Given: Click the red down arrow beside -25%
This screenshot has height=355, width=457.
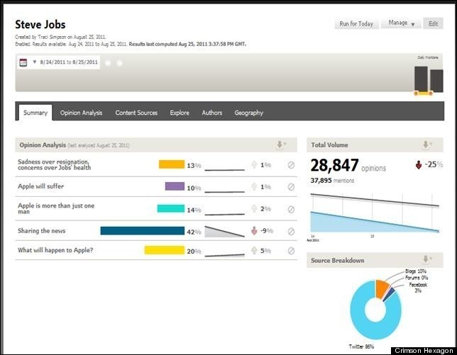Looking at the screenshot, I should tap(419, 165).
